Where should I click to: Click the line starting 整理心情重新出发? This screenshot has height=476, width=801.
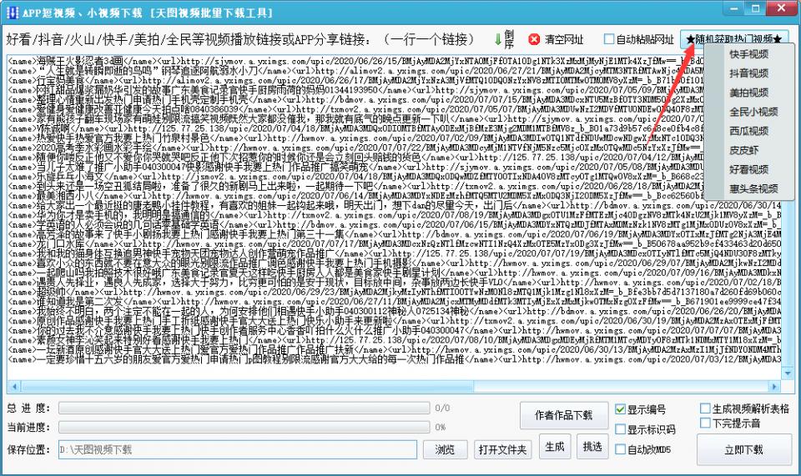(355, 100)
